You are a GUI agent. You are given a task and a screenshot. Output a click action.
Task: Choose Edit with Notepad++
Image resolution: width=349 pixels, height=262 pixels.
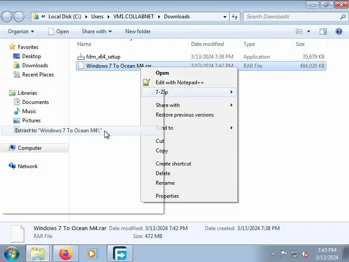tap(189, 83)
